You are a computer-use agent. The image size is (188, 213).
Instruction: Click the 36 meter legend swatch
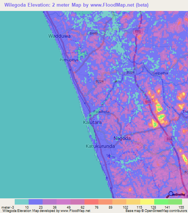tap(64, 202)
